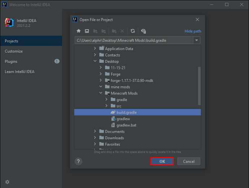Expand the Contacts folder
Image resolution: width=249 pixels, height=188 pixels.
(95, 55)
